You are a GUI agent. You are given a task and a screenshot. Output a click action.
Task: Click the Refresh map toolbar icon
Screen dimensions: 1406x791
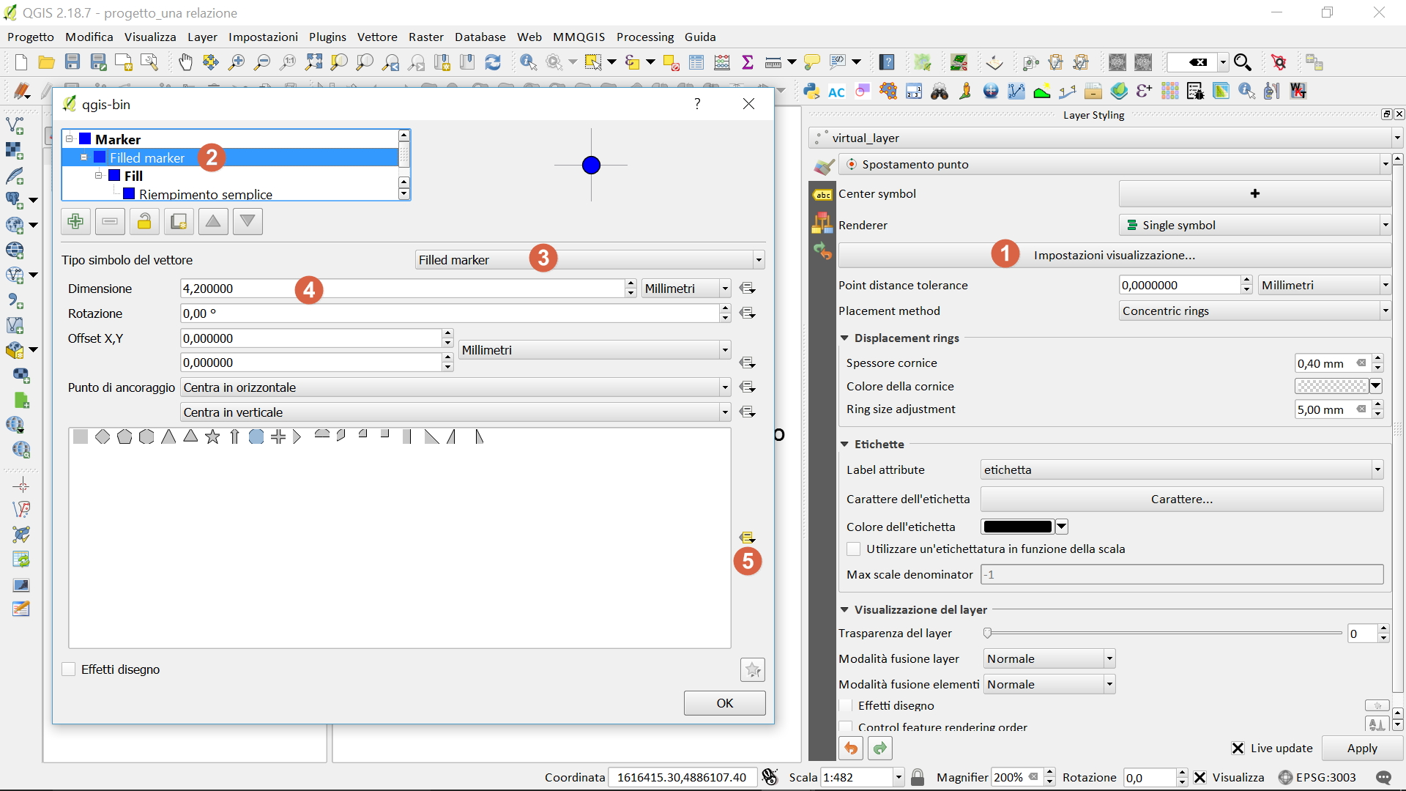493,63
